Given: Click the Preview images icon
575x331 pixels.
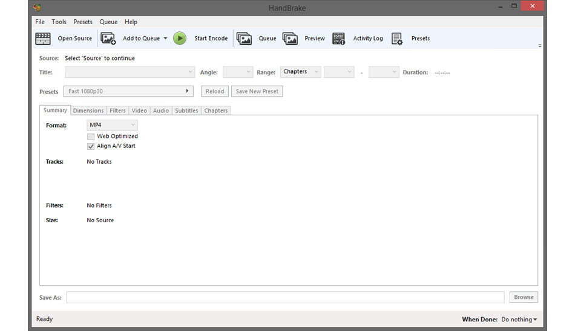Looking at the screenshot, I should tap(290, 39).
